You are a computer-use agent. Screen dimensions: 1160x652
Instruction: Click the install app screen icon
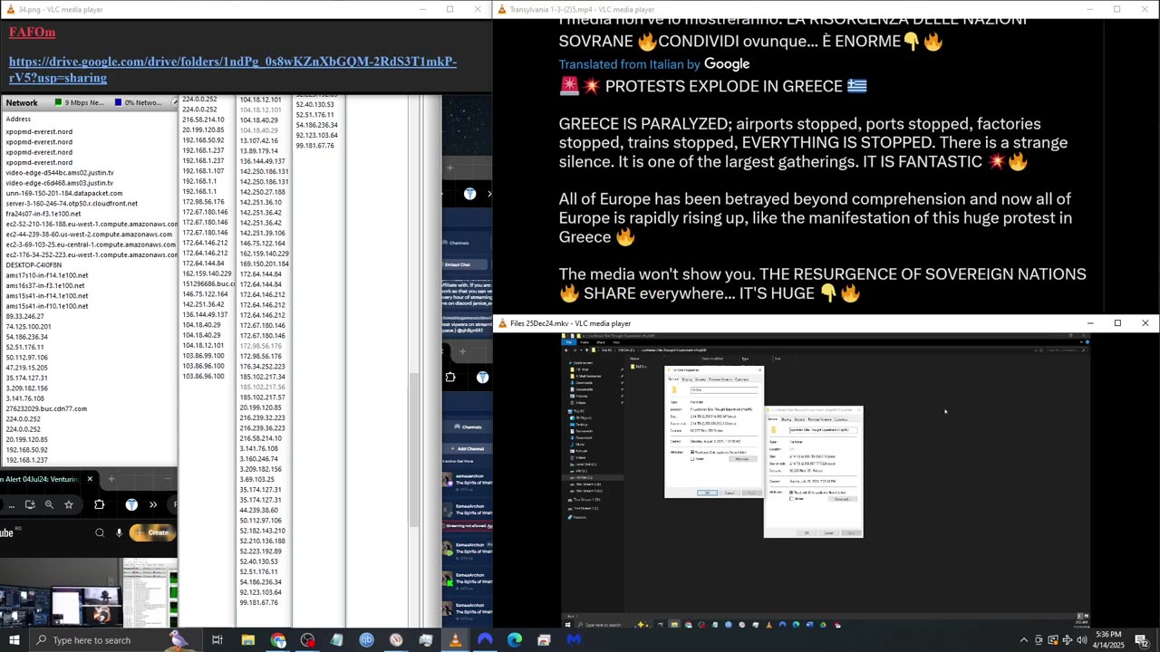(x=30, y=504)
